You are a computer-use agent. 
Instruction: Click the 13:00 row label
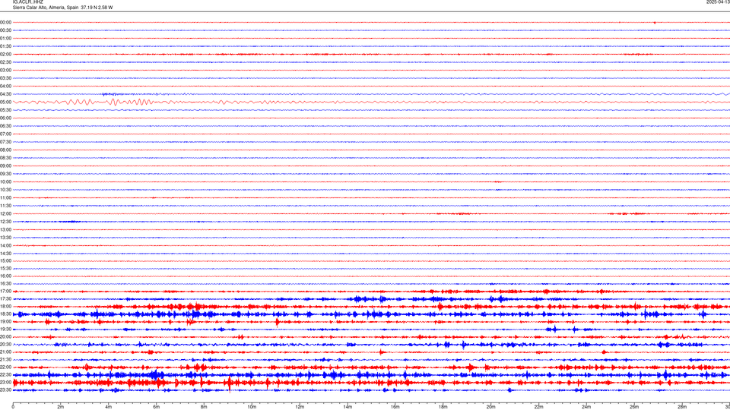(x=5, y=229)
